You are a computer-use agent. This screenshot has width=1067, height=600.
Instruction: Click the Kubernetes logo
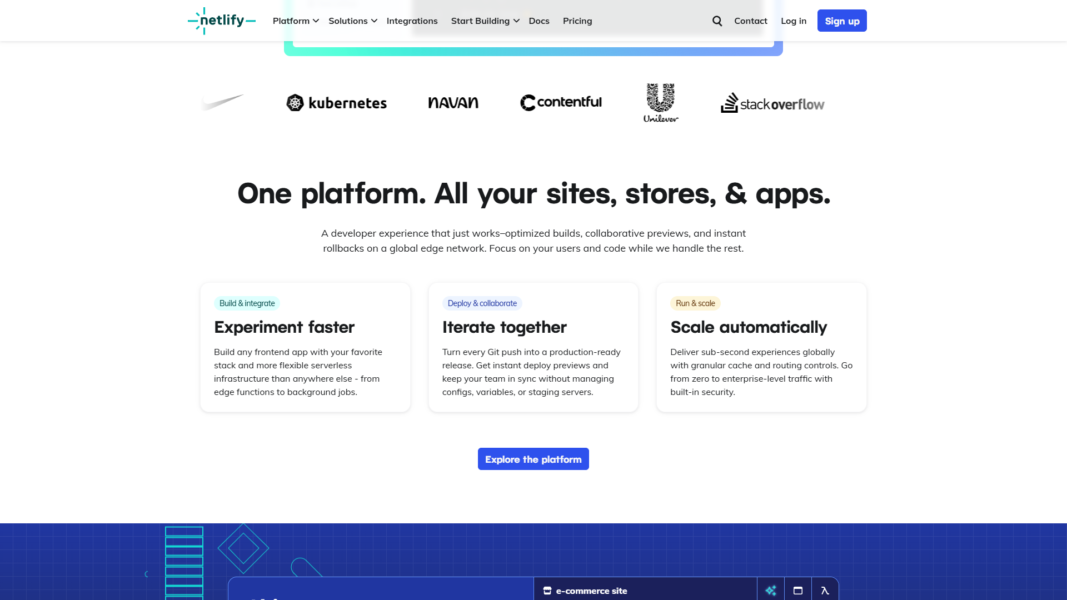point(336,103)
